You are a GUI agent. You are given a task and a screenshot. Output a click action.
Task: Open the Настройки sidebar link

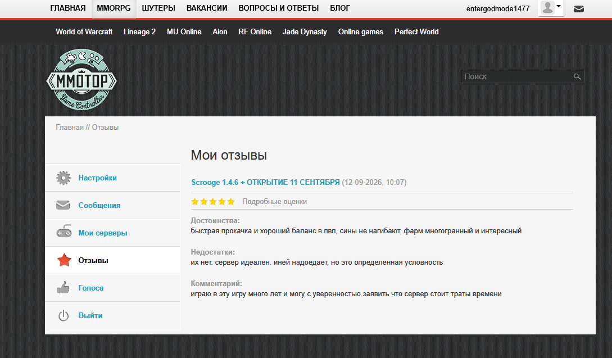tap(98, 178)
